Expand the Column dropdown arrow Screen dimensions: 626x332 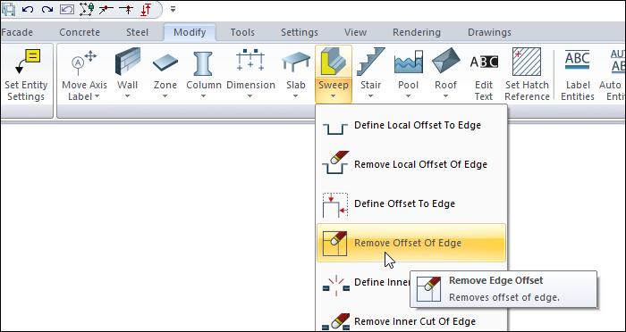click(x=203, y=96)
